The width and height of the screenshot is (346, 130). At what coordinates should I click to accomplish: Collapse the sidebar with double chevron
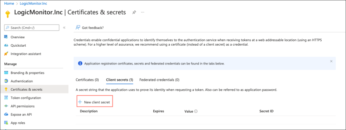[x=64, y=28]
